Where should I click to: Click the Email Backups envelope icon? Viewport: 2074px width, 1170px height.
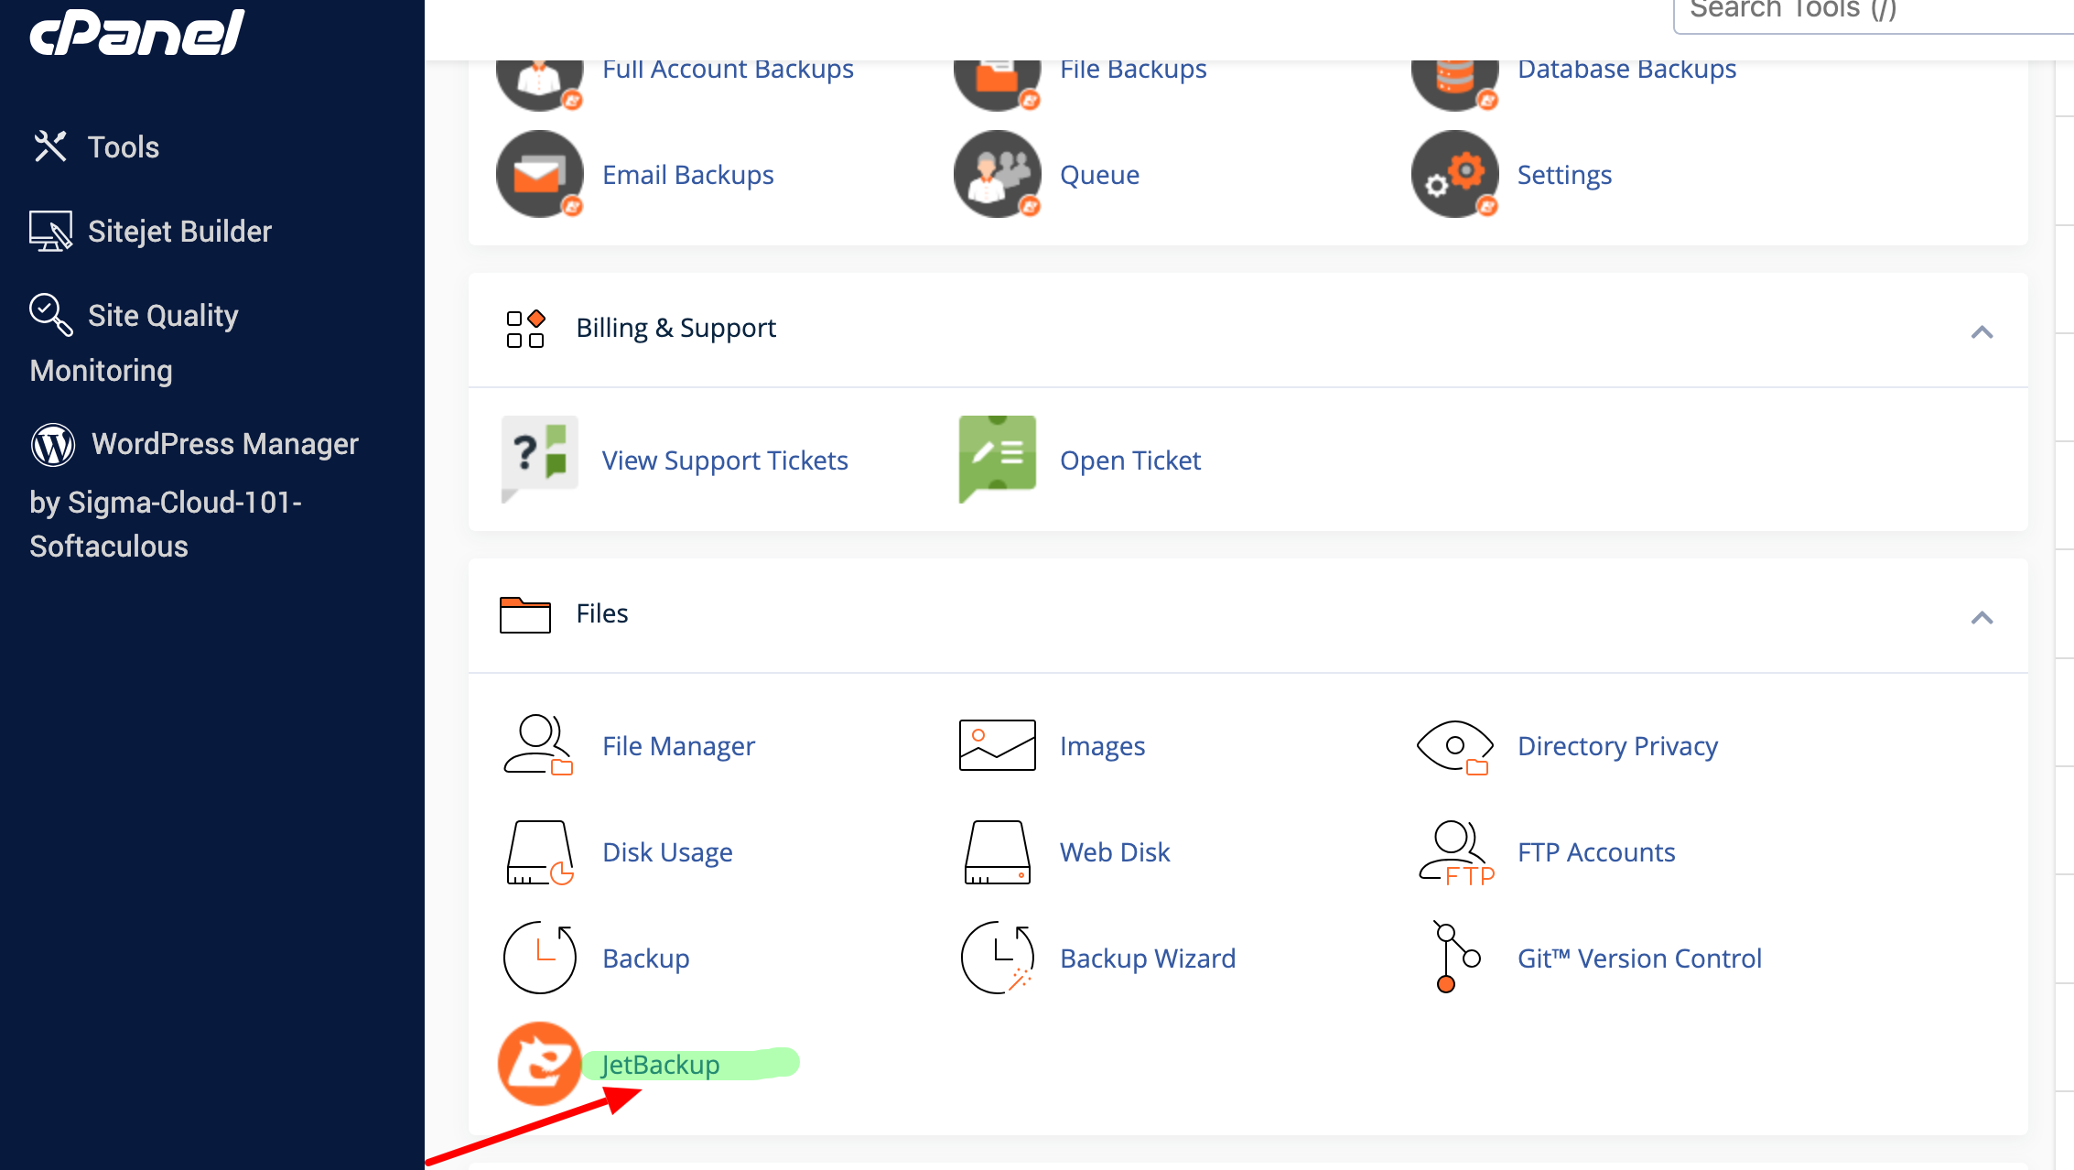point(540,174)
